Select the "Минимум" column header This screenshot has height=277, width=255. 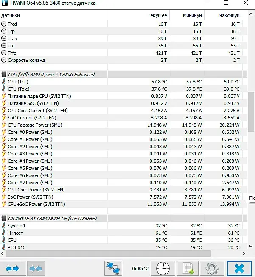192,15
